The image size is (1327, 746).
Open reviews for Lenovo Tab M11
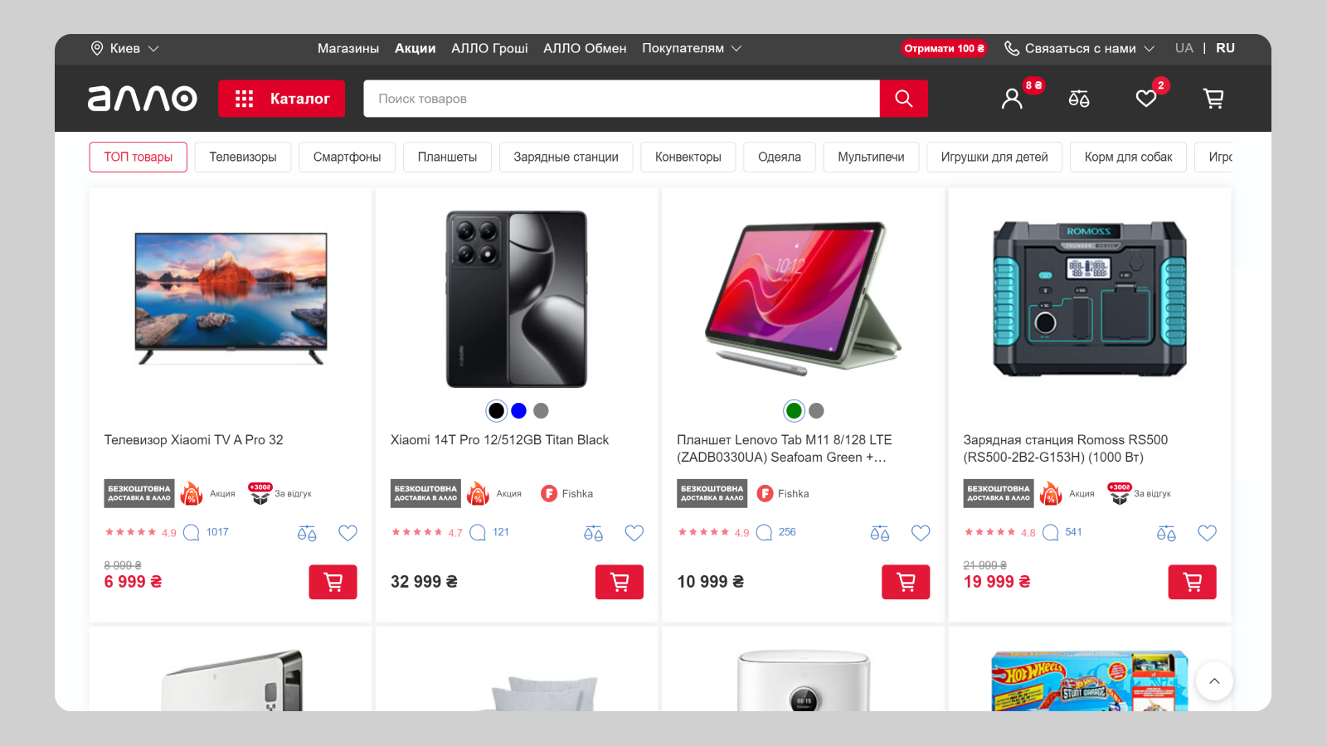coord(777,532)
